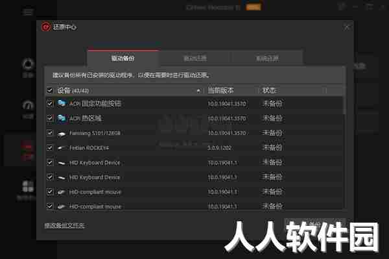Click the 更改备份文件夹 link
Viewport: 389px width, 259px height.
tap(64, 225)
